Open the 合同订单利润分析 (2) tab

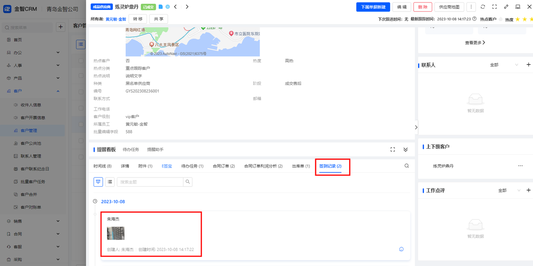[x=263, y=166]
